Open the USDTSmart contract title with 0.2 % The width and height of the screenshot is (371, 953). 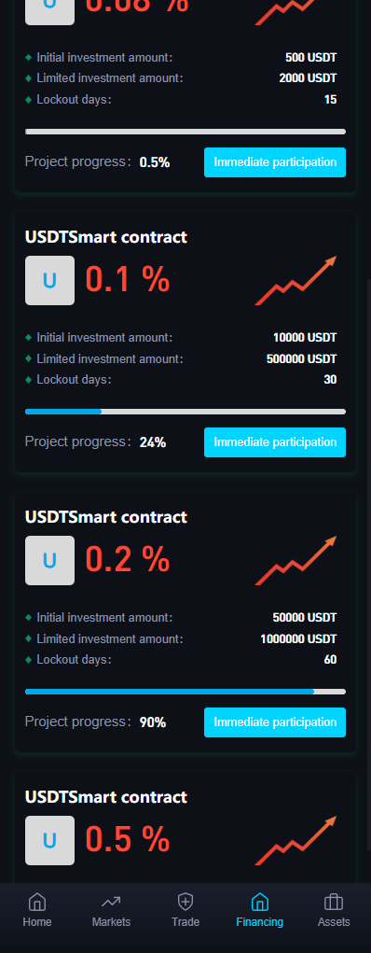[x=106, y=517]
